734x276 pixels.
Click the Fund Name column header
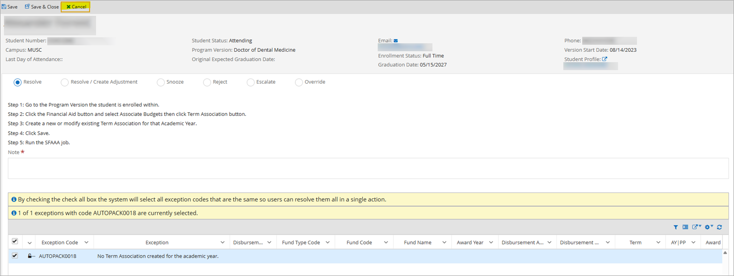418,243
